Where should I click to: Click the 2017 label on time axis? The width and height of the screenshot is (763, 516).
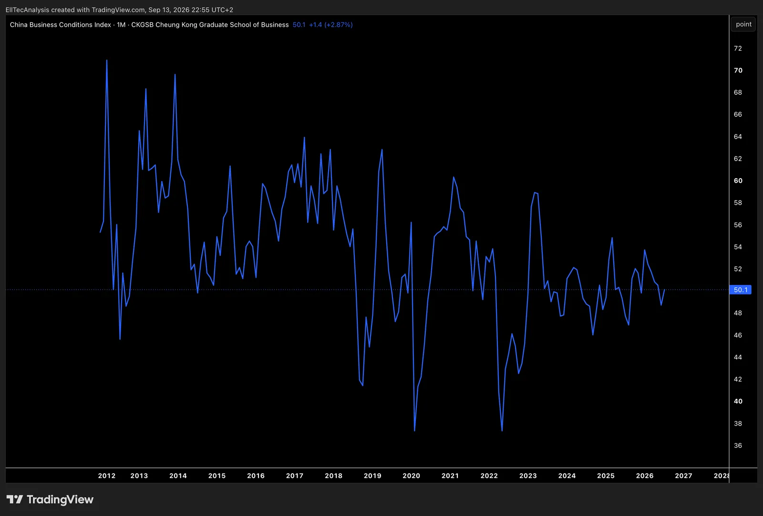(295, 476)
